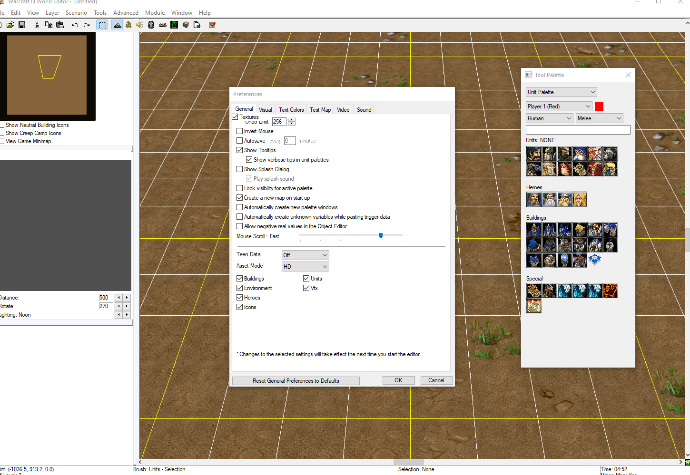The image size is (690, 475).
Task: Open the Object Editor helmet icon
Action: point(151,25)
